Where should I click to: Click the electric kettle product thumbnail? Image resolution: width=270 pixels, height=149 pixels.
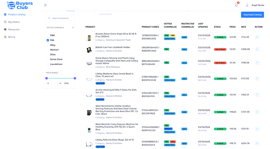click(89, 112)
